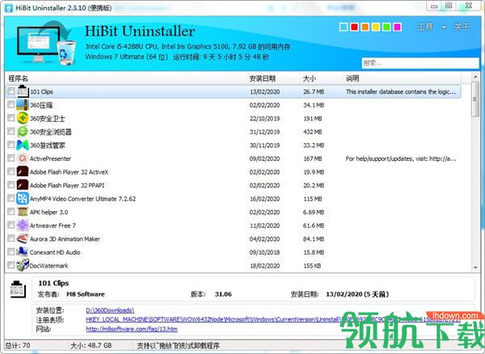Click the Aurora 3D Animation Maker icon

(23, 238)
